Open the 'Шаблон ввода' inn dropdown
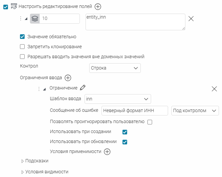This screenshot has height=177, width=222. click(118, 99)
